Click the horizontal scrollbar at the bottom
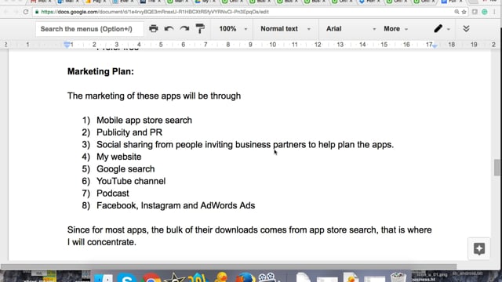 click(x=228, y=266)
